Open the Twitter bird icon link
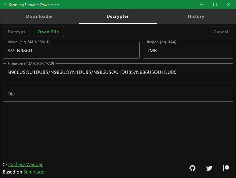236x178 pixels. pyautogui.click(x=209, y=168)
